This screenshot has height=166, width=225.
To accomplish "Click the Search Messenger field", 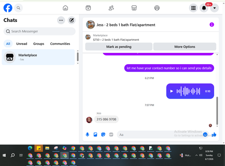I will click(40, 31).
